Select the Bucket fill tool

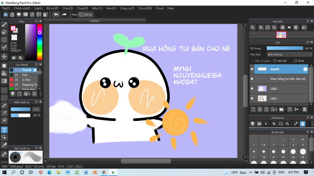point(4,73)
